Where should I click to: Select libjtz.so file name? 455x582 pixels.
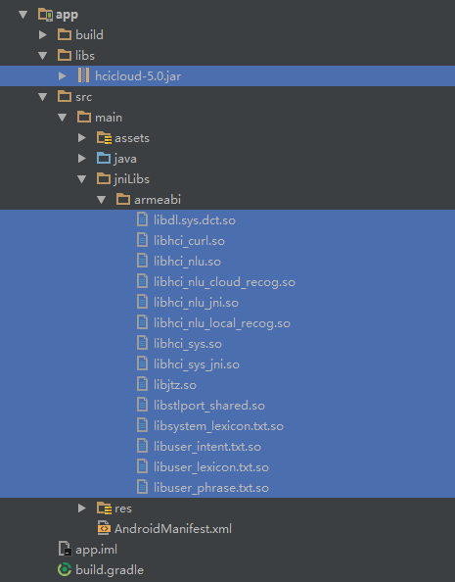pos(175,385)
